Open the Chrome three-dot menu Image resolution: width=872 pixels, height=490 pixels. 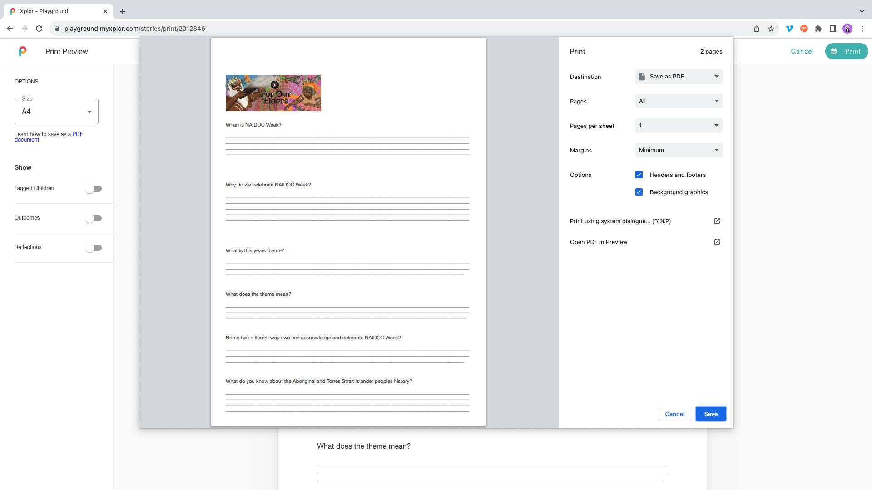[x=862, y=29]
